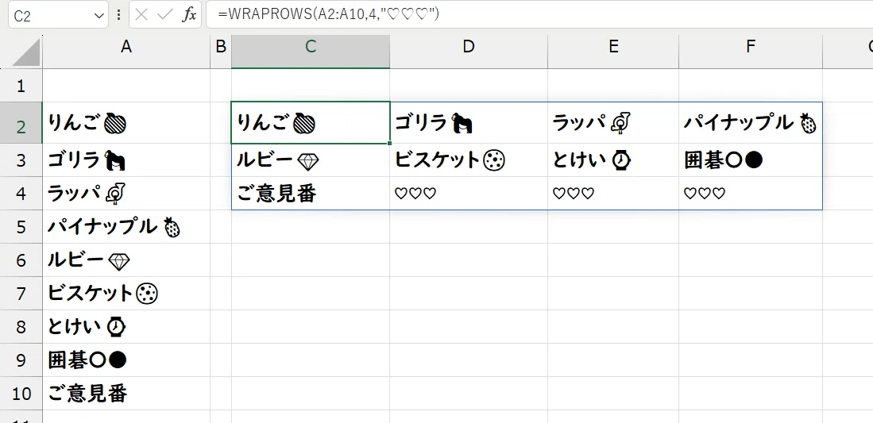873x423 pixels.
Task: Click cell D2 with ゴリラ
Action: click(x=469, y=123)
